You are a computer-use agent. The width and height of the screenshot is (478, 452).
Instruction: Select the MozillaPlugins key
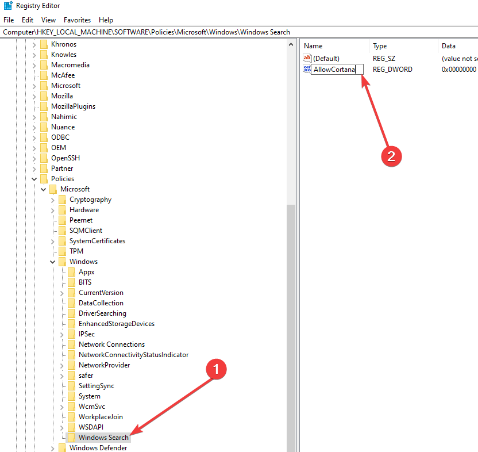coord(73,106)
